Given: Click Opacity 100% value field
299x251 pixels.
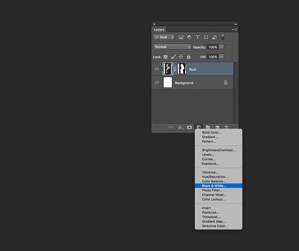Looking at the screenshot, I should click(x=213, y=47).
